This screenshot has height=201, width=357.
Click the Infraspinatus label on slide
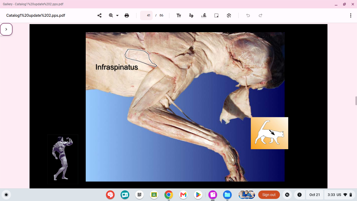[x=117, y=67]
